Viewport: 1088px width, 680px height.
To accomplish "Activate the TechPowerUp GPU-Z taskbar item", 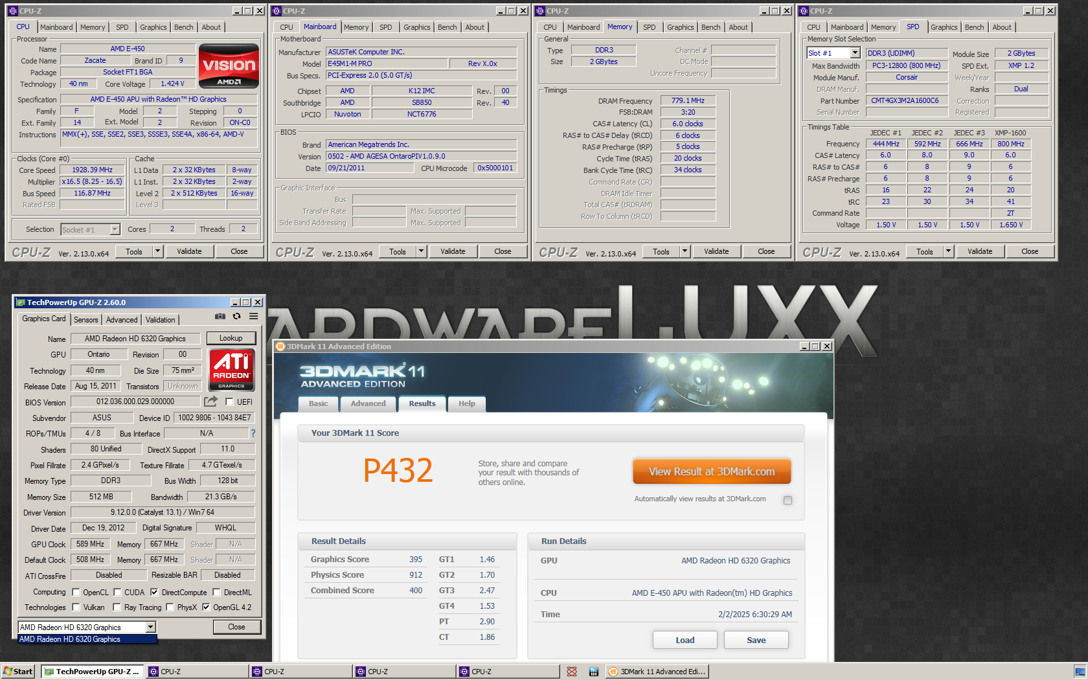I will click(x=92, y=672).
